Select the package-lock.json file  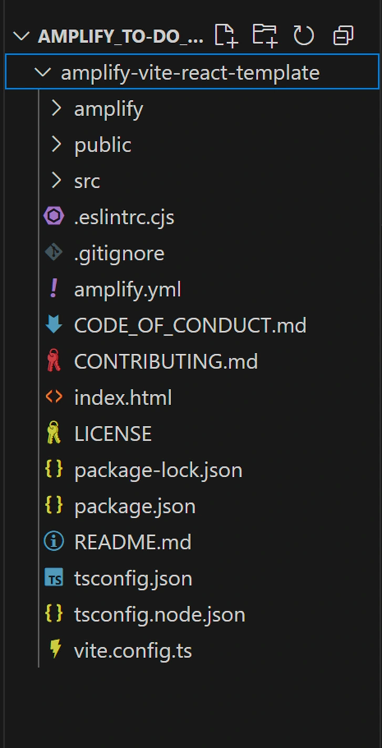point(158,470)
